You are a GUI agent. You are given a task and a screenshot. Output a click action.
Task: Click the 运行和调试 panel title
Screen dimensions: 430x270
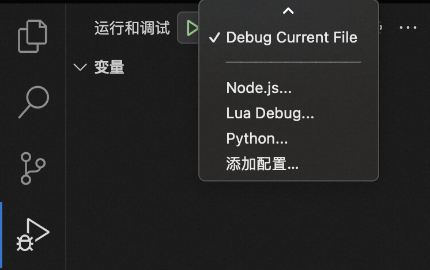132,28
